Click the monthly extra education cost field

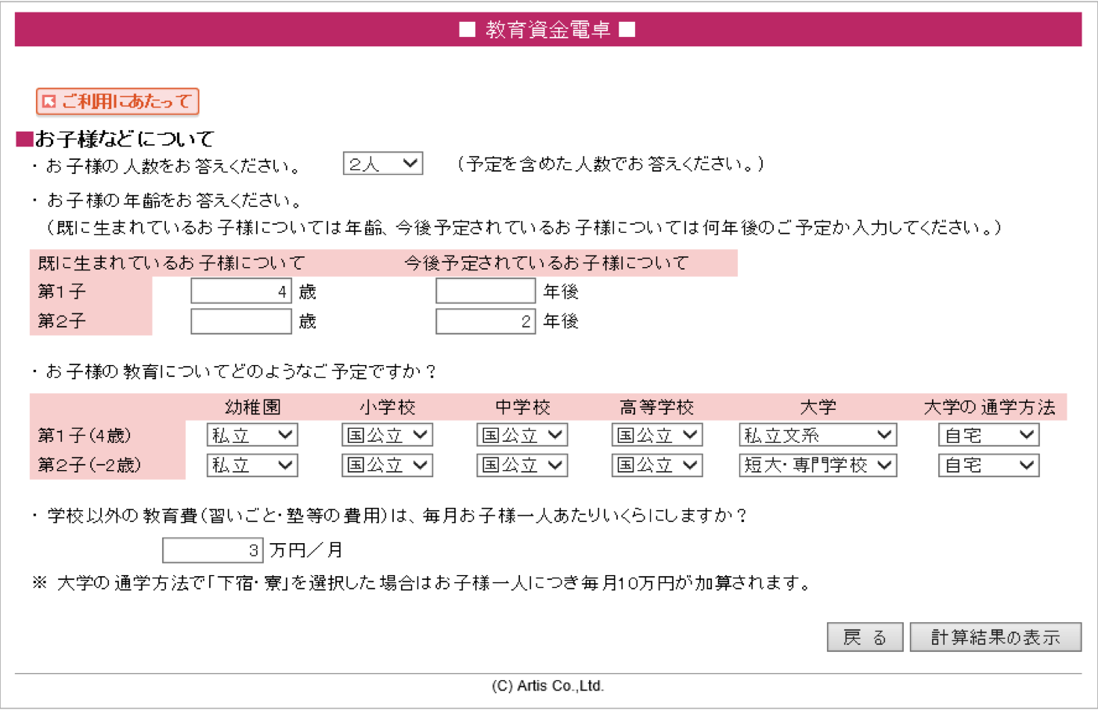pyautogui.click(x=211, y=550)
